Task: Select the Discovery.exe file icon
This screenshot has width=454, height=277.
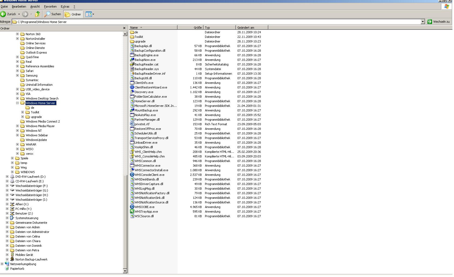Action: (132, 92)
